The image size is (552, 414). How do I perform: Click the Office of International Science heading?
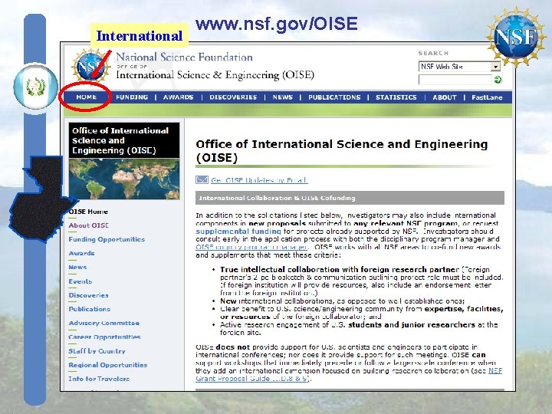[x=341, y=151]
